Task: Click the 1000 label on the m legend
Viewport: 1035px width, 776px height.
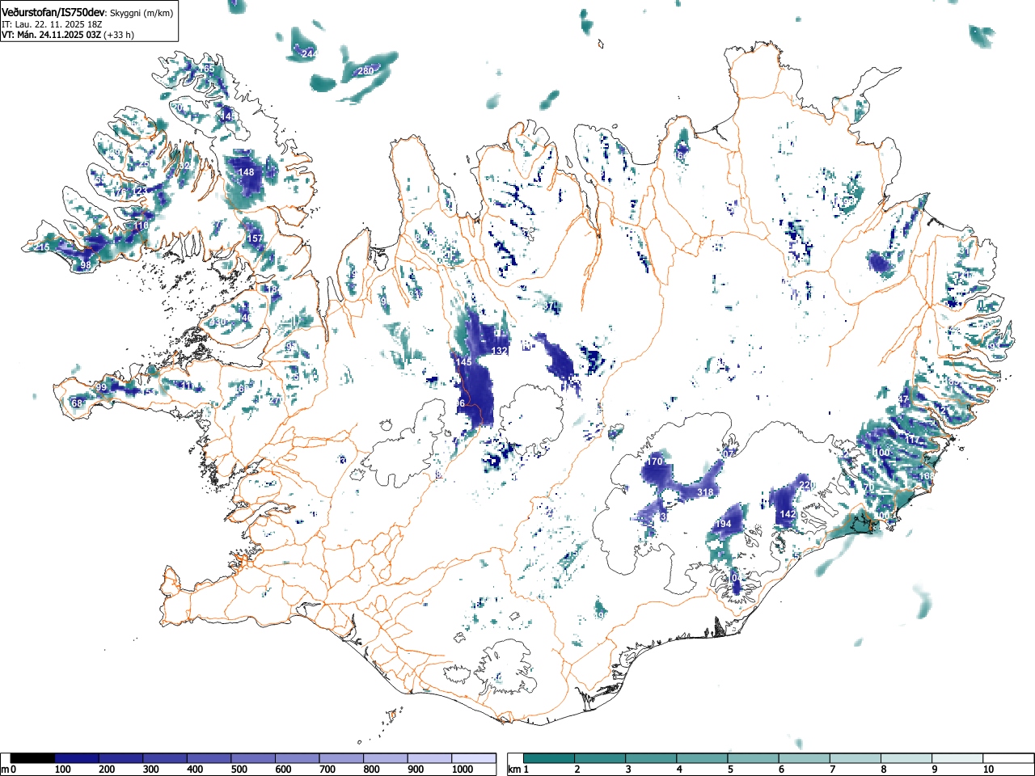Action: [x=463, y=770]
